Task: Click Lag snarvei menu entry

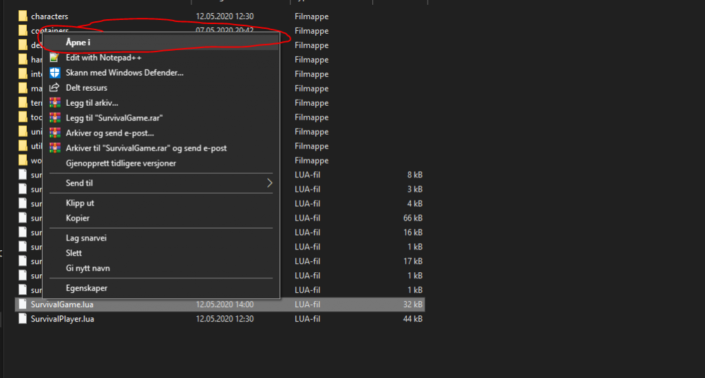Action: 86,238
